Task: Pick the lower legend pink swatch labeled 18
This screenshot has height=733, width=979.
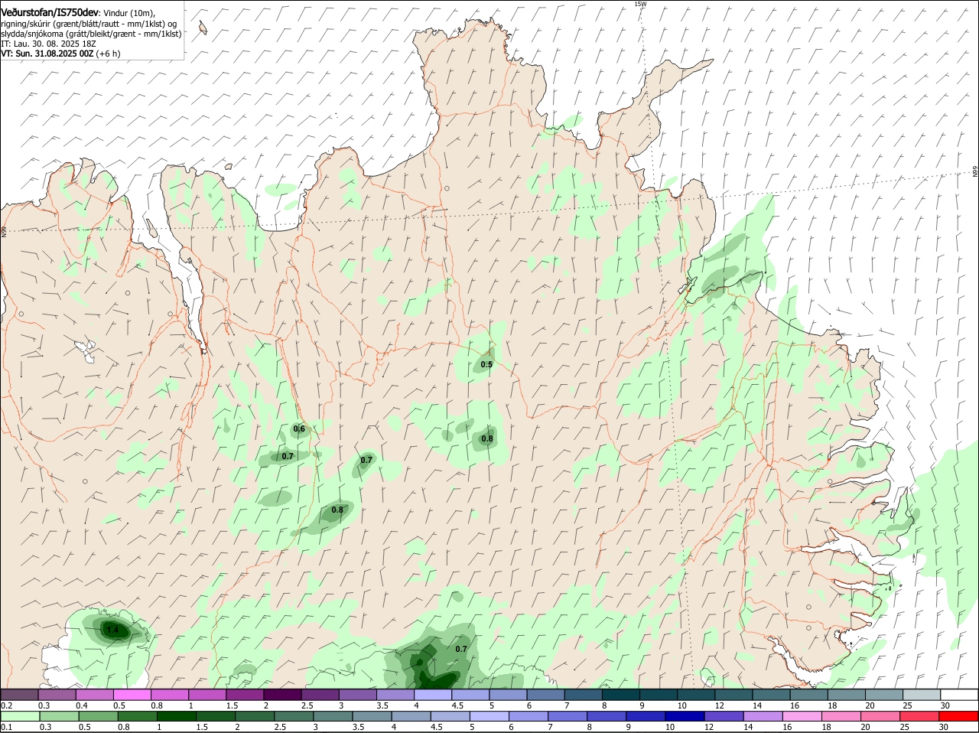Action: pos(842,716)
